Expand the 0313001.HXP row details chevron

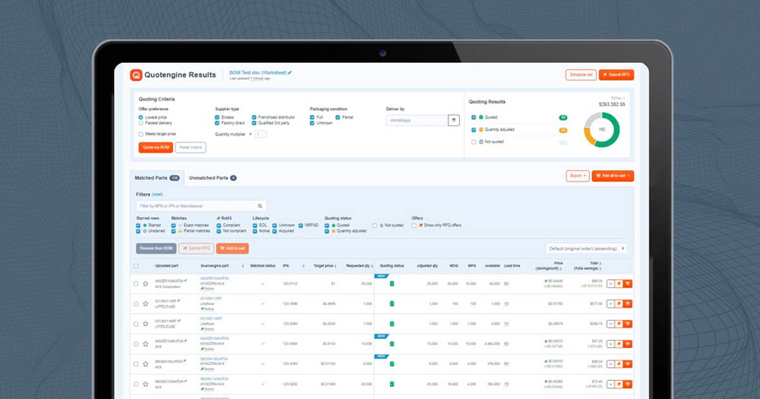[x=611, y=304]
